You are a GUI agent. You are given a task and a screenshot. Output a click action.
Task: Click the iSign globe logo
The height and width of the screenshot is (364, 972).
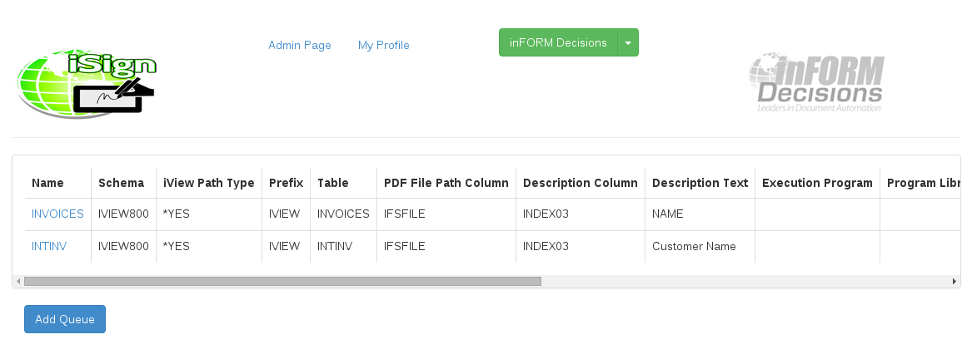click(x=86, y=83)
